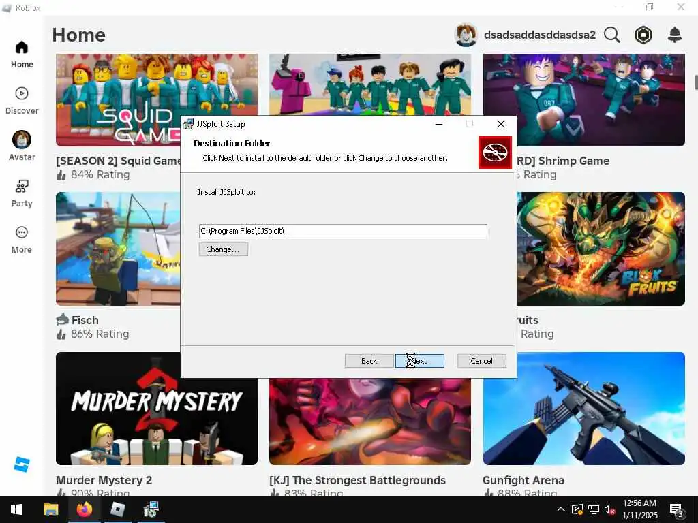Focus the install path field C:\Program Files\JJSploit\
The image size is (698, 523).
click(x=343, y=231)
